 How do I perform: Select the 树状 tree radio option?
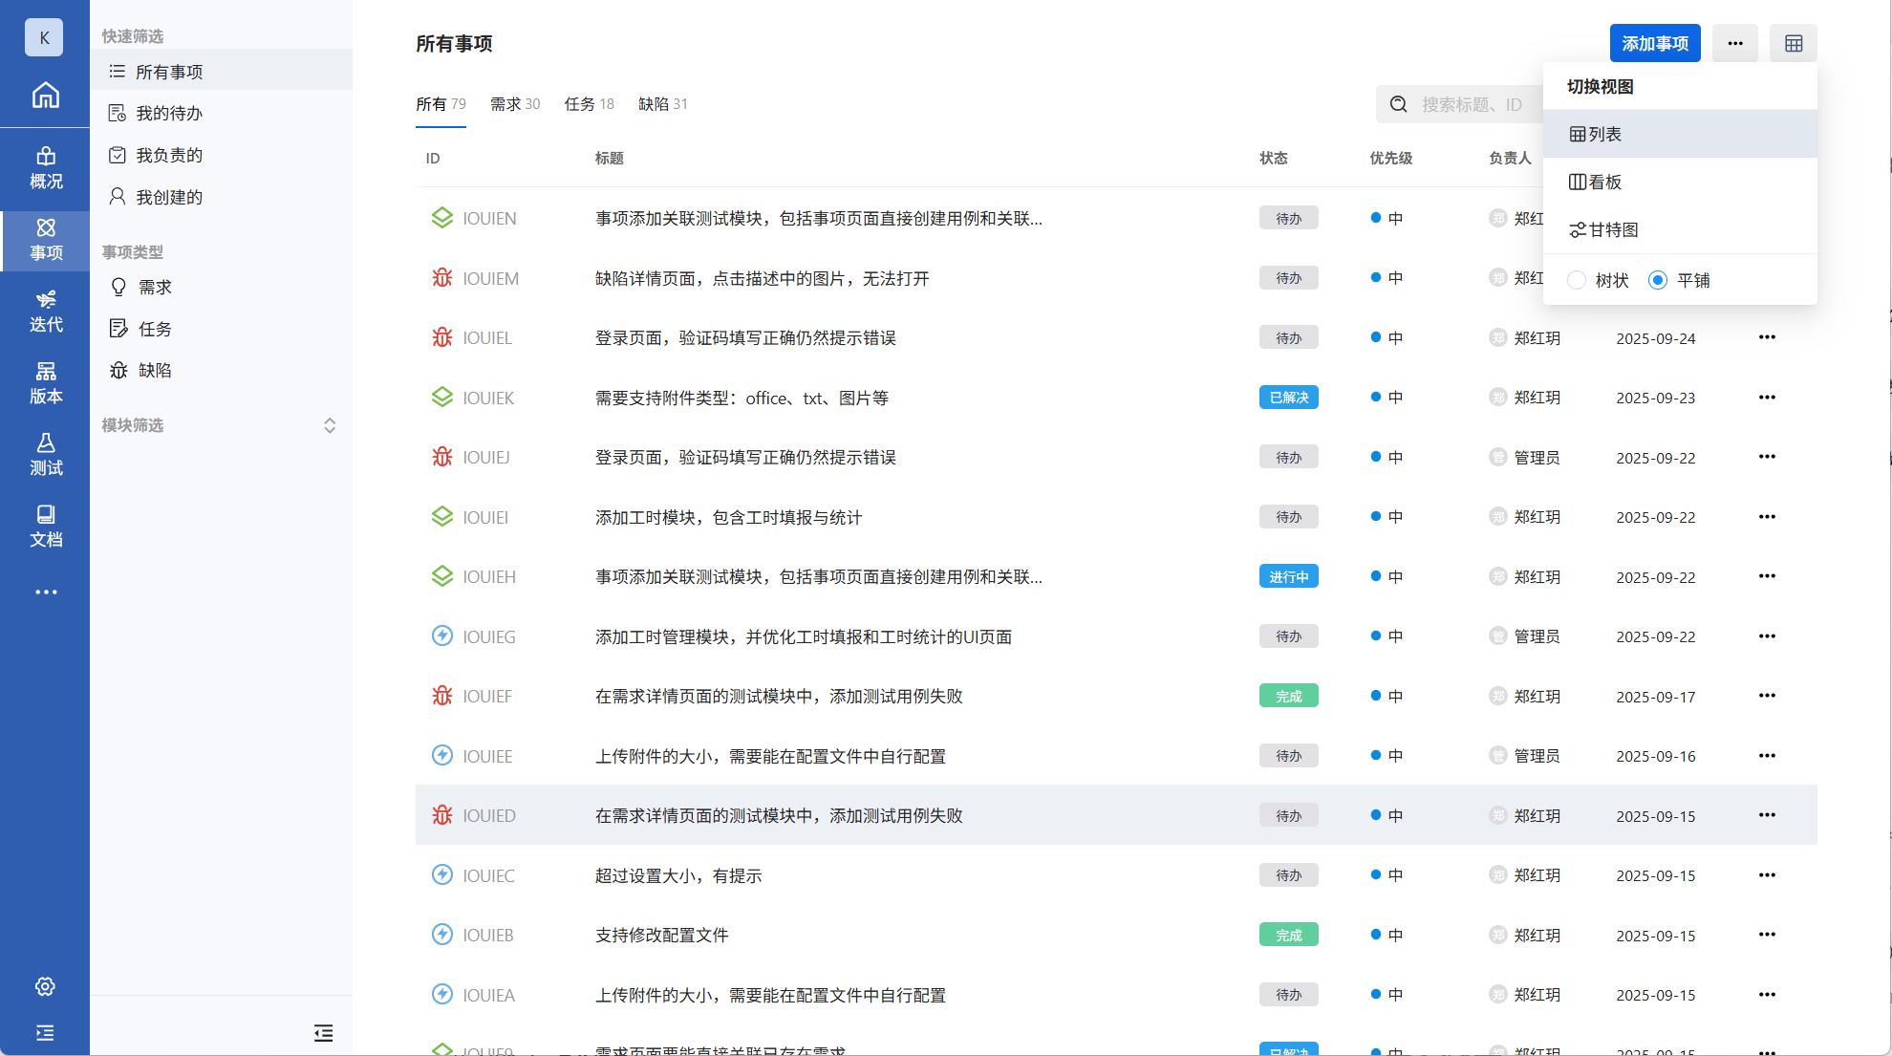click(x=1577, y=280)
